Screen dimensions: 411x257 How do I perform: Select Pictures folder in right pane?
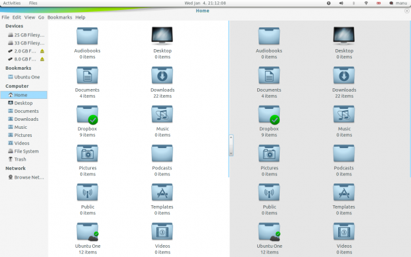click(x=269, y=153)
